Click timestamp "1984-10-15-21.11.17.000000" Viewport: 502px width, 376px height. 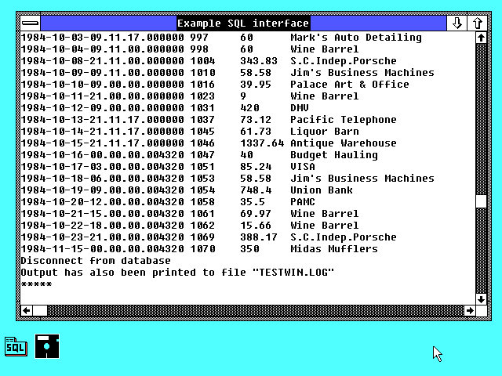click(x=102, y=143)
